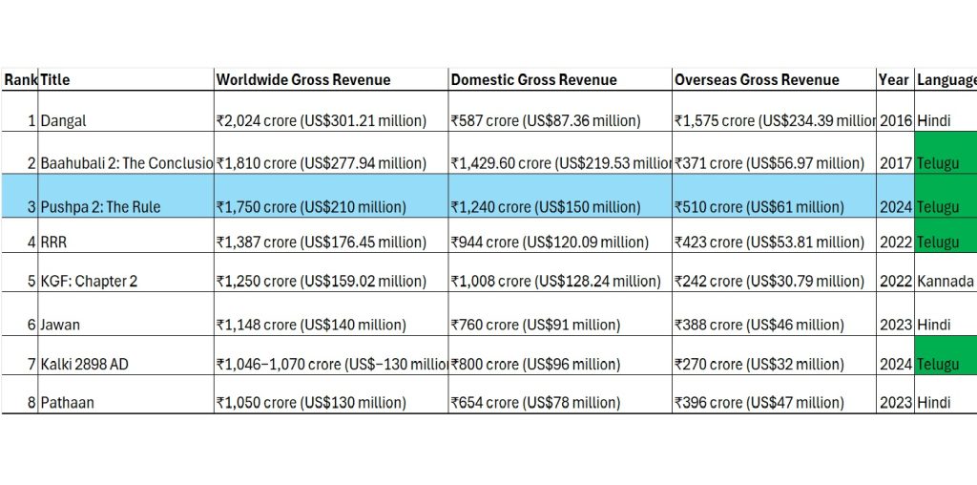
Task: Click ₹423 crore overseas gross cell
Action: coord(774,235)
